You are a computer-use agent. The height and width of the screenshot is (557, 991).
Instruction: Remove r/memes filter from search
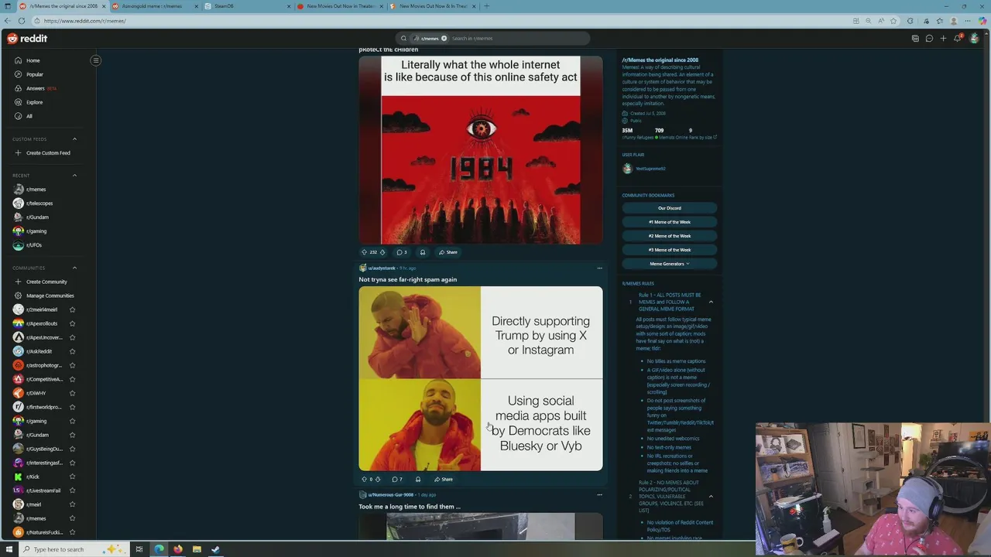(444, 39)
